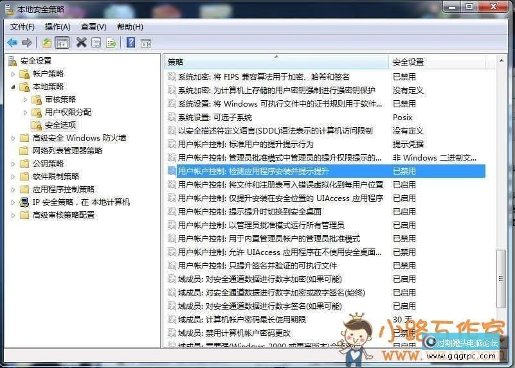Viewport: 515px width, 368px height.
Task: Select policy 以安全描述符定义语言(SDDL) row
Action: point(275,130)
